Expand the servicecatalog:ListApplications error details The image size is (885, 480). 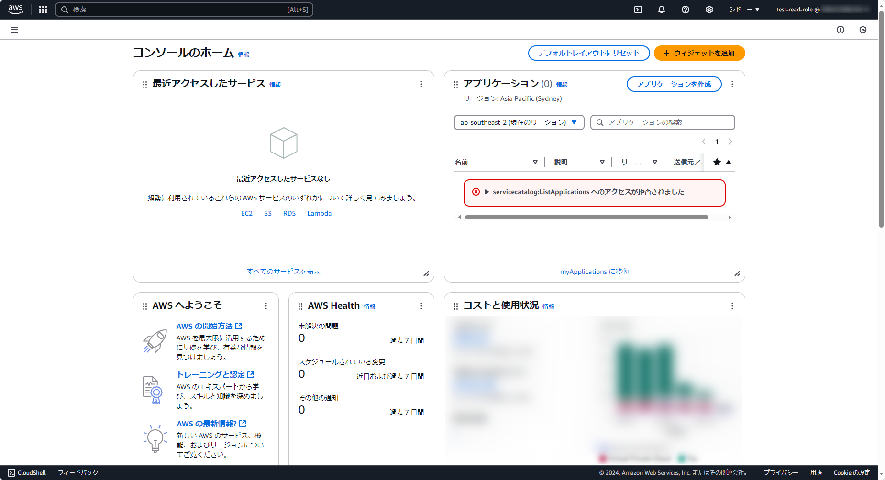point(487,192)
